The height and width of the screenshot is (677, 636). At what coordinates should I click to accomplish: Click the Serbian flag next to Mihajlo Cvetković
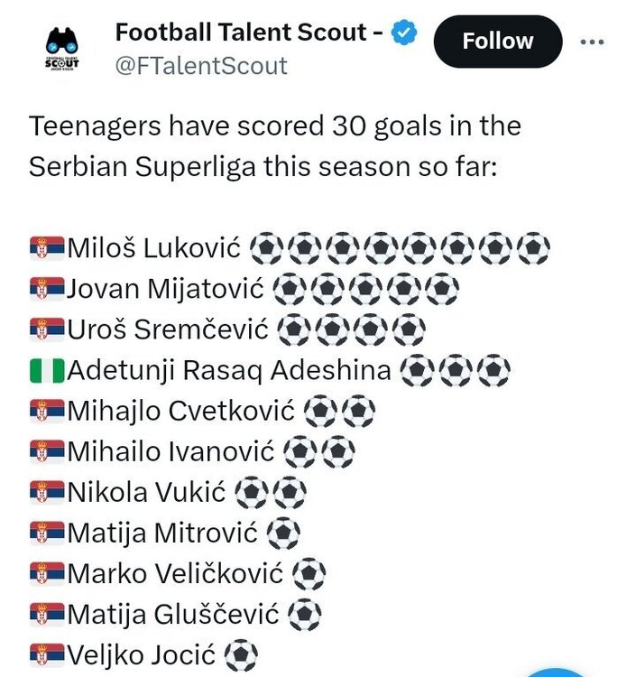[48, 411]
